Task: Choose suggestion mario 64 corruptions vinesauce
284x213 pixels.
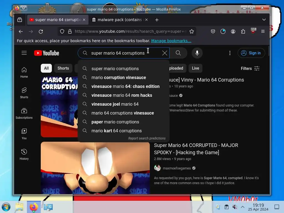Action: [x=123, y=113]
